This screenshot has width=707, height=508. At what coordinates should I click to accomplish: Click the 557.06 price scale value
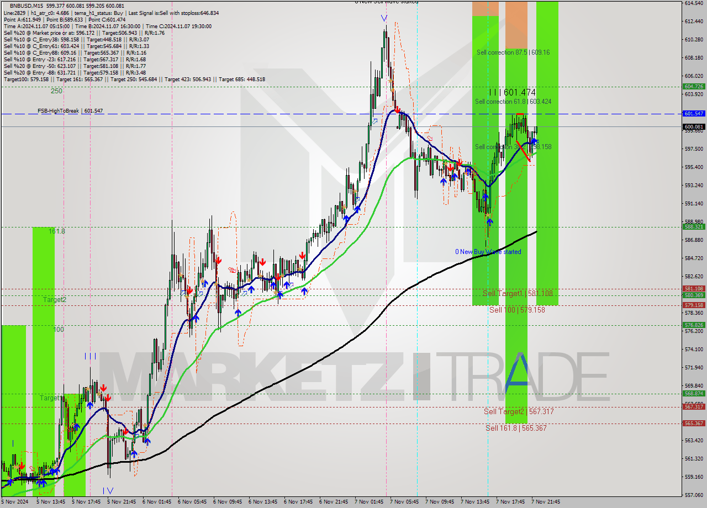click(693, 495)
